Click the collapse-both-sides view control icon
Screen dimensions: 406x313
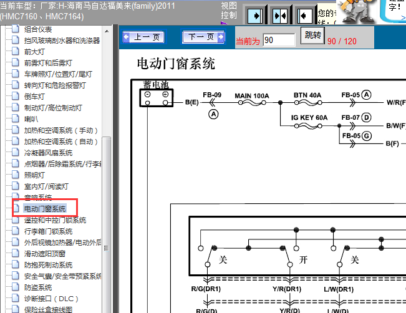coord(280,16)
